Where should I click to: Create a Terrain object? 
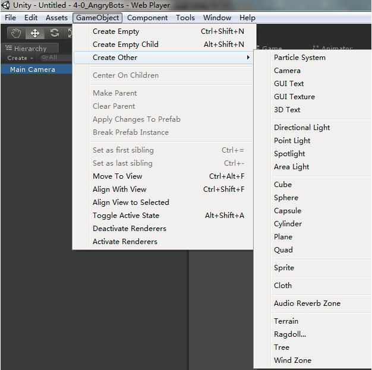[313, 321]
